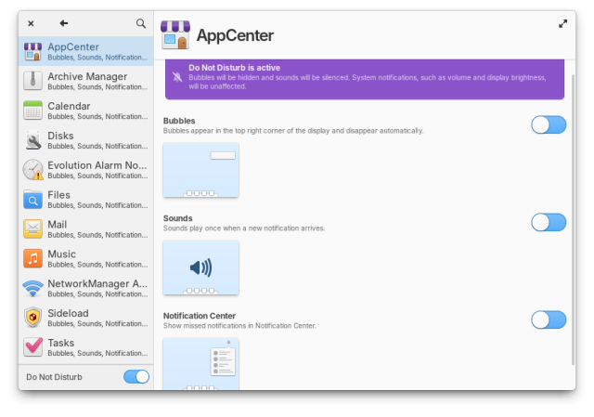Select the Disks row label

(60, 136)
